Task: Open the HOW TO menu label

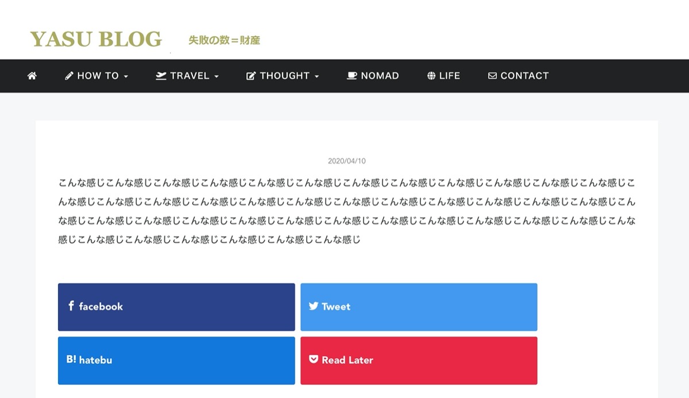Action: pos(98,76)
